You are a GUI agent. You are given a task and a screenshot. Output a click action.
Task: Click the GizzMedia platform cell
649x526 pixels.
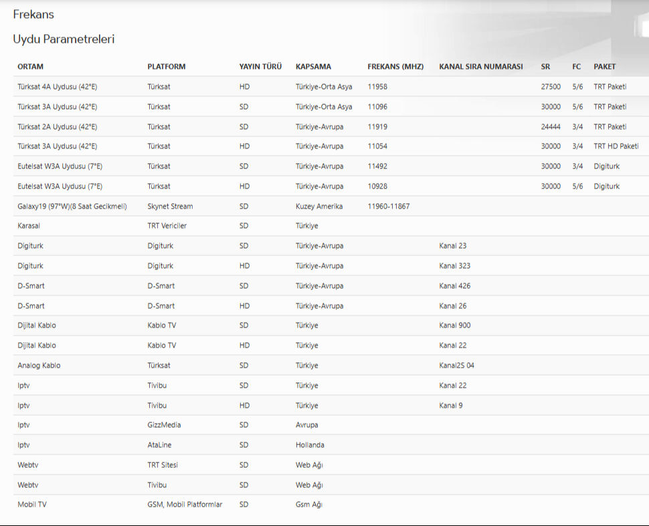(164, 425)
